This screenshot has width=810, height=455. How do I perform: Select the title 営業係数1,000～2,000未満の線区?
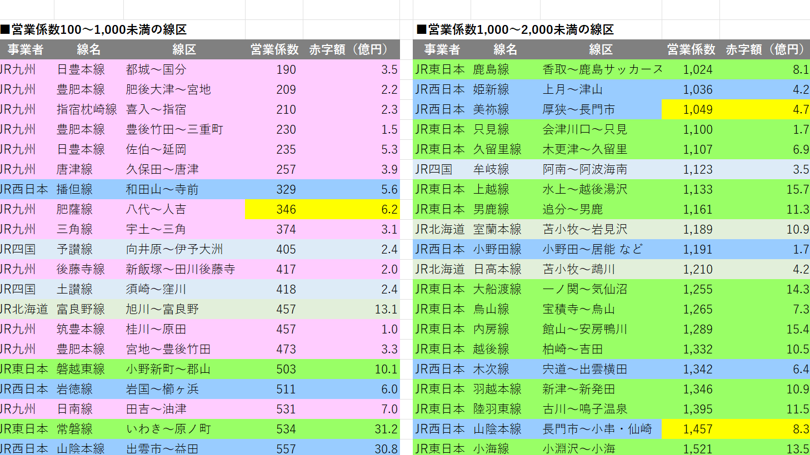tap(515, 29)
